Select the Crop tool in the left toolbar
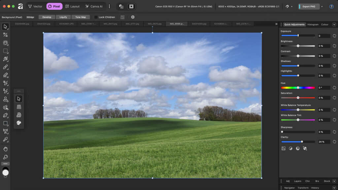The image size is (338, 190). click(x=5, y=35)
